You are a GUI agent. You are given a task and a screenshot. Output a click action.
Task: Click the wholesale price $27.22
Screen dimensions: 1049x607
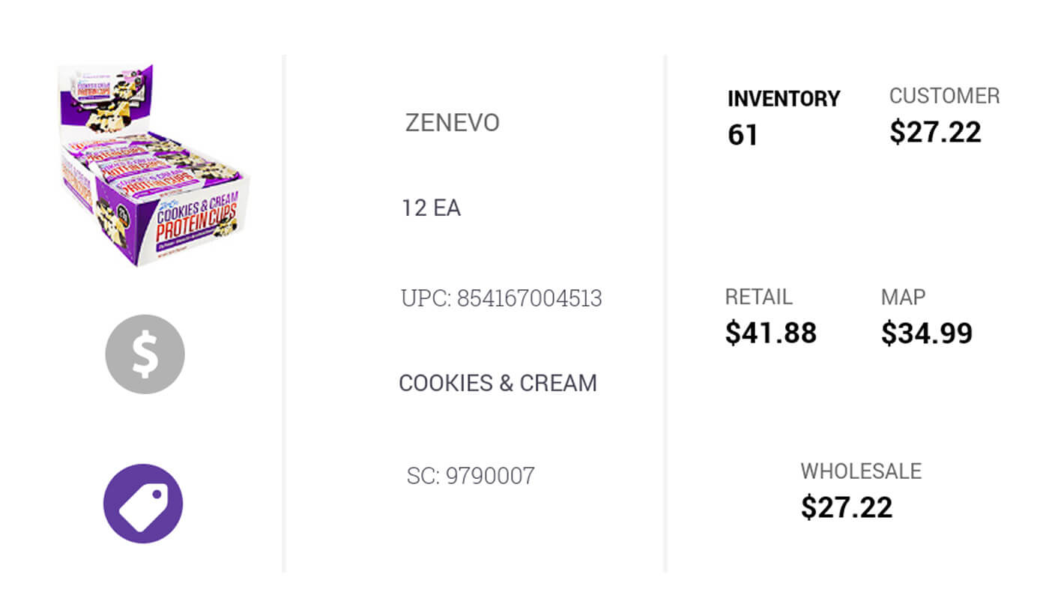tap(847, 507)
